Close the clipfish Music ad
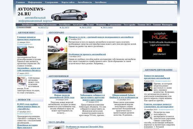Viewport: 193px width, 129px height. pos(176,32)
